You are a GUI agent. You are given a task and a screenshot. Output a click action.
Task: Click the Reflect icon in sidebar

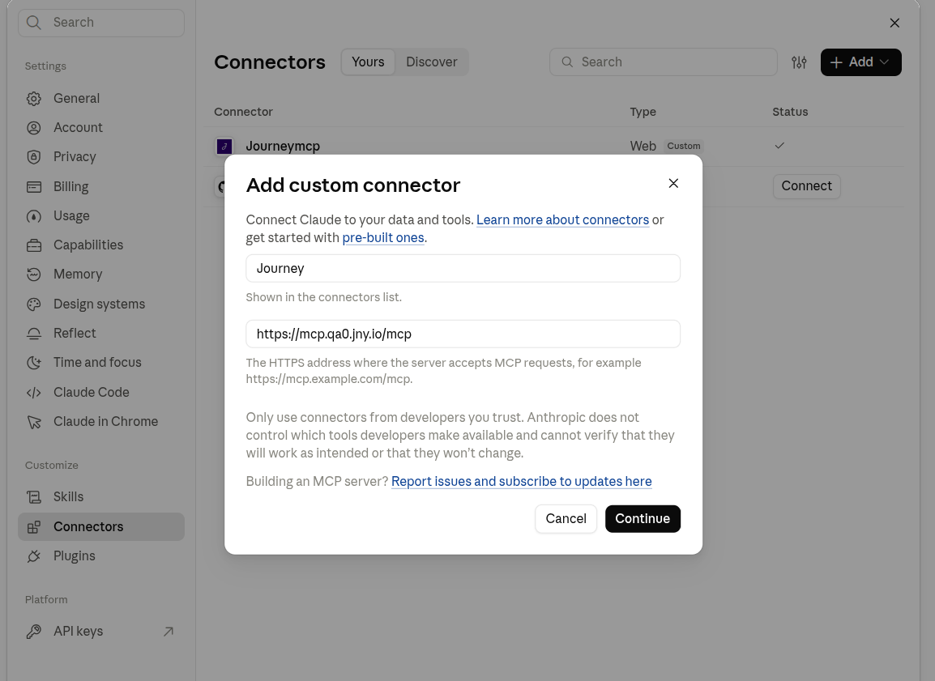(x=34, y=333)
